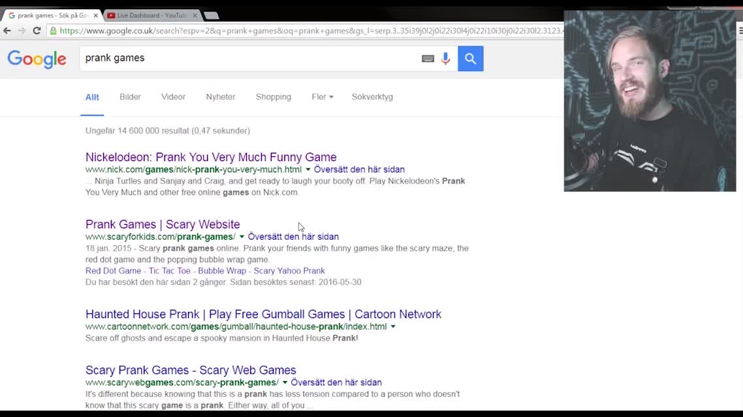Click 'Översätt den här sidan' for scaryforkids result
743x417 pixels.
tap(293, 237)
